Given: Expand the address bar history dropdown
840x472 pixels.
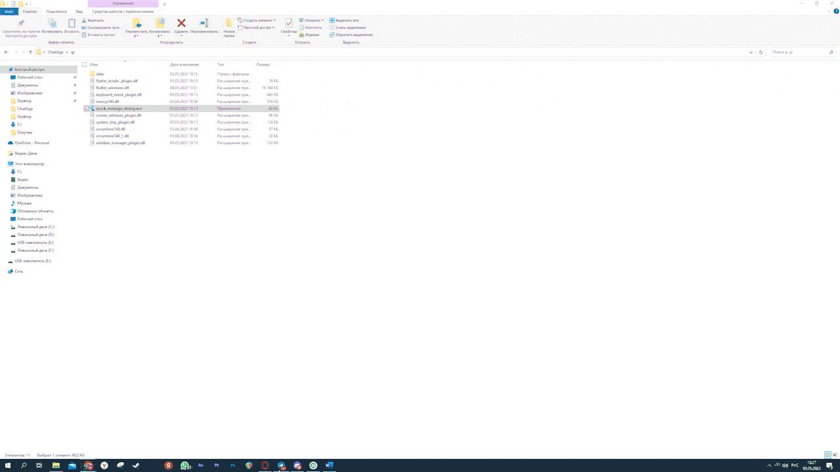Looking at the screenshot, I should point(751,52).
